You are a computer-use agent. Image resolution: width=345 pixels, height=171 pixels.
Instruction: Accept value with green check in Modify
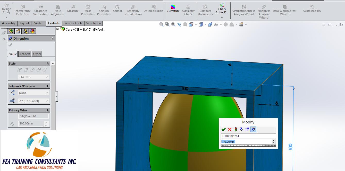tap(223, 129)
